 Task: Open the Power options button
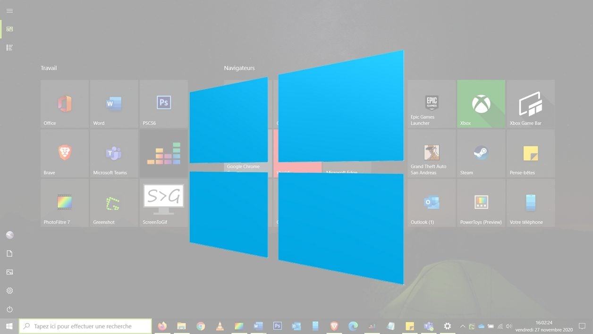tap(9, 309)
